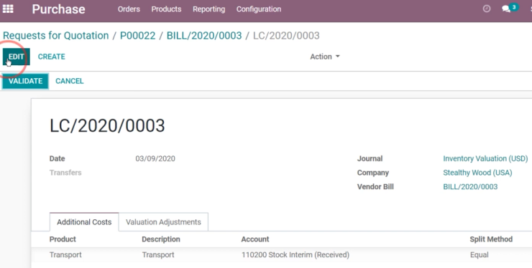Validate the landed cost
This screenshot has height=268, width=532.
pyautogui.click(x=25, y=81)
